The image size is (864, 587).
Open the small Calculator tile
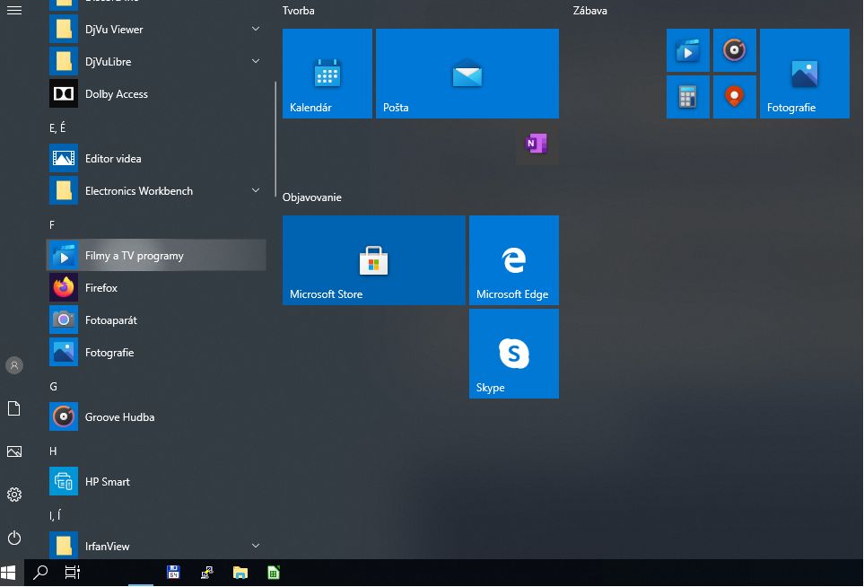(x=688, y=97)
